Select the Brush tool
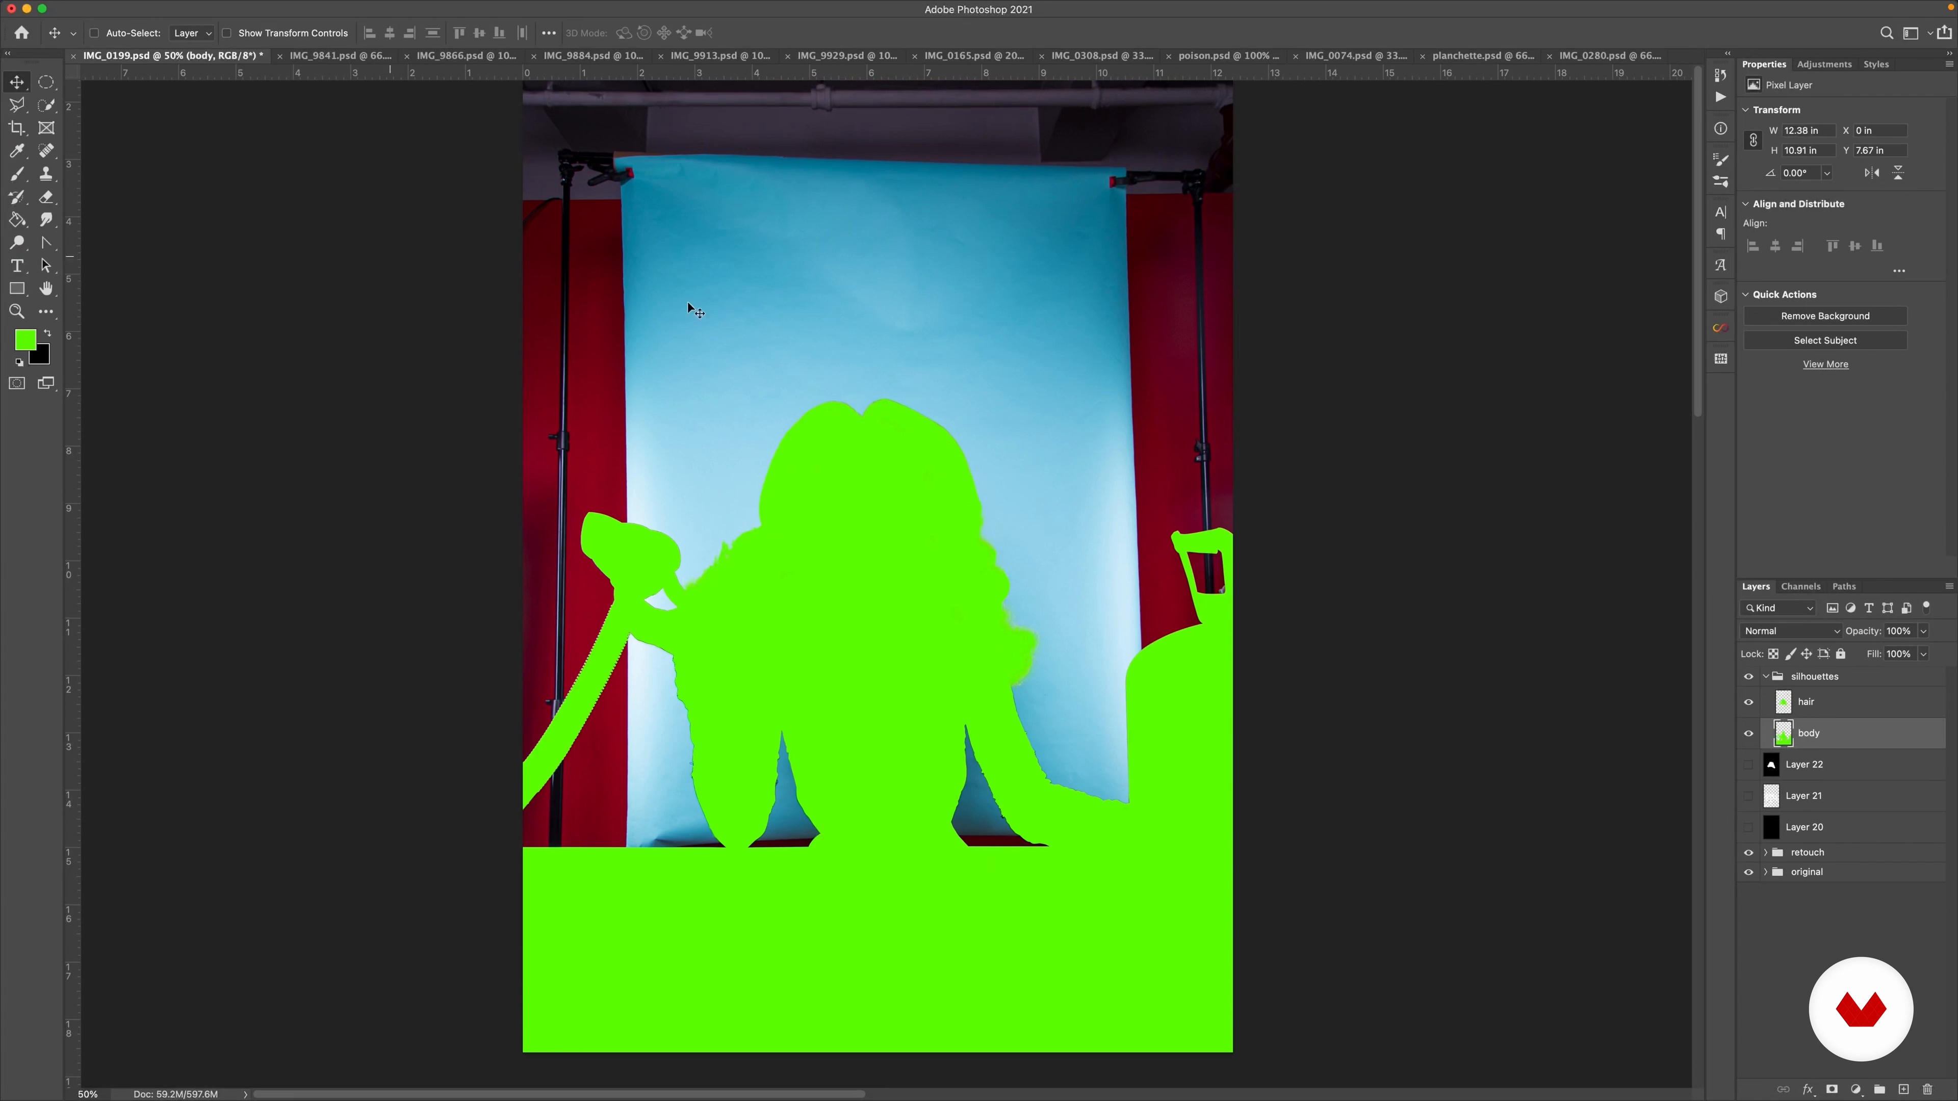The height and width of the screenshot is (1101, 1958). pyautogui.click(x=17, y=174)
